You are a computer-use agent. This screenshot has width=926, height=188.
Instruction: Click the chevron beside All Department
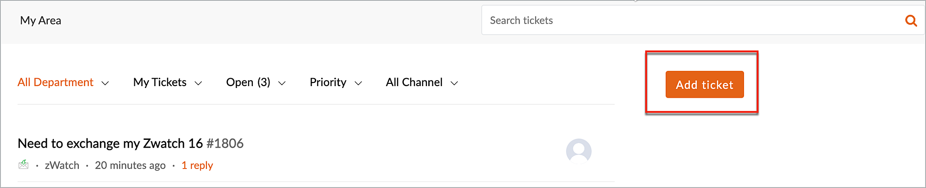[x=105, y=83]
